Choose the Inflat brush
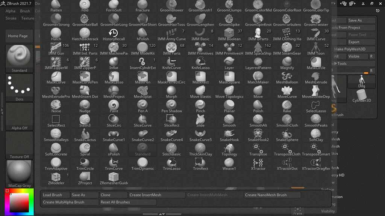 point(114,64)
